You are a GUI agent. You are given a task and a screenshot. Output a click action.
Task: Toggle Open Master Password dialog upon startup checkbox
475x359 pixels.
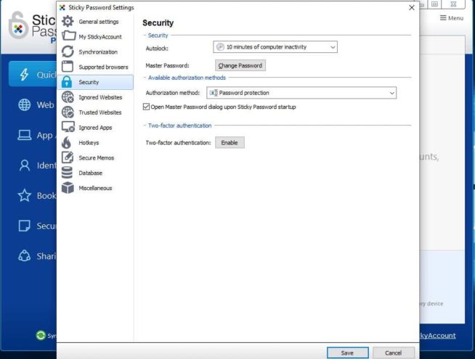[x=146, y=107]
